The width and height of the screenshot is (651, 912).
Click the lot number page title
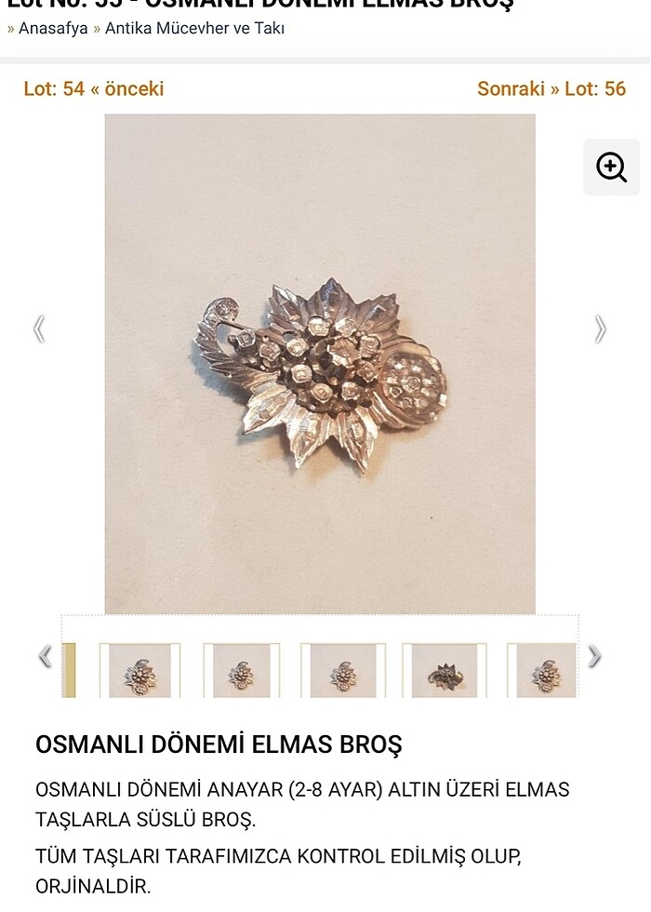(259, 5)
